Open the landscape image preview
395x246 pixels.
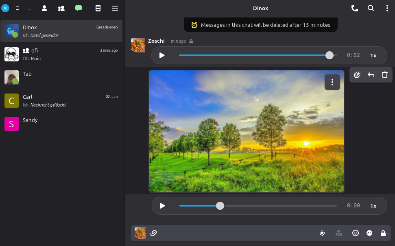247,131
